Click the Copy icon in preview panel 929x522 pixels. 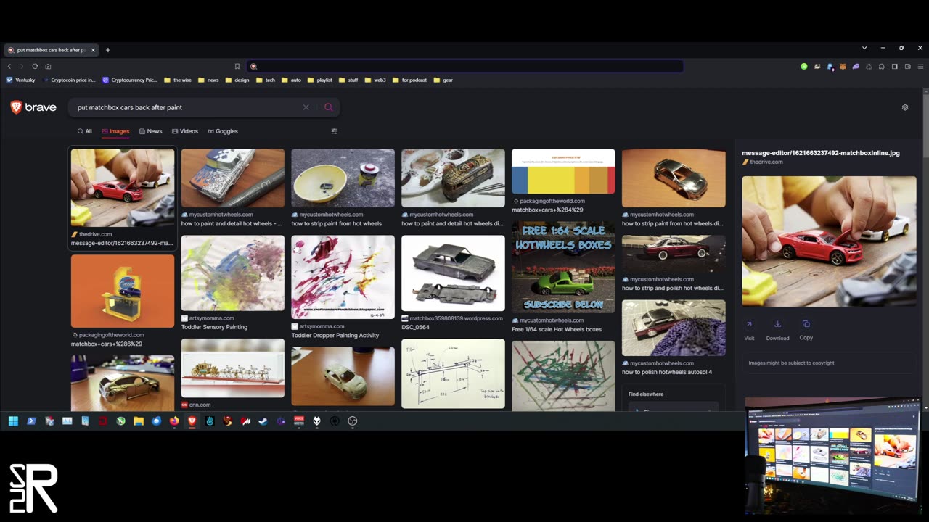tap(806, 324)
